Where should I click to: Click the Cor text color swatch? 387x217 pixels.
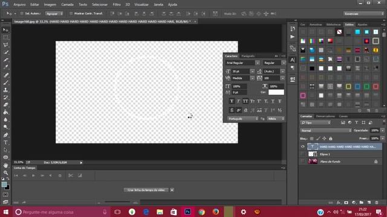coord(276,92)
